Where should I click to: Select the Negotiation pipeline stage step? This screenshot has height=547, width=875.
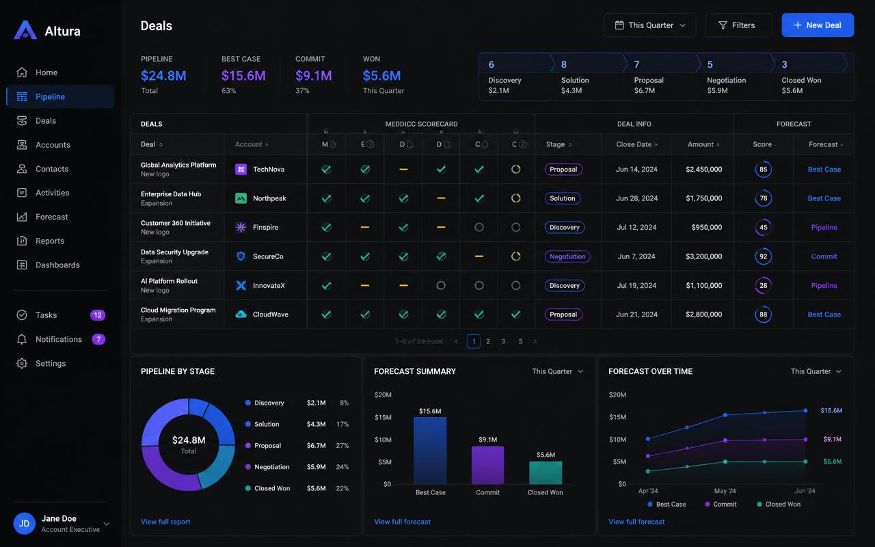733,77
